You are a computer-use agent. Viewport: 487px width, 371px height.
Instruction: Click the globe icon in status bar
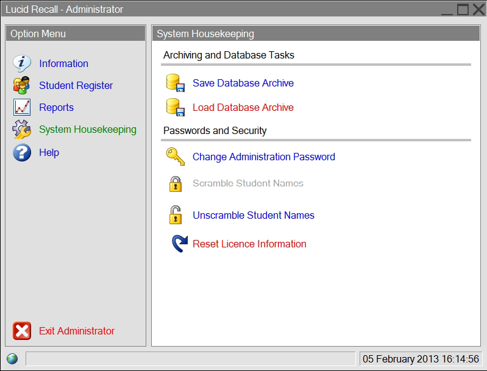pyautogui.click(x=12, y=359)
